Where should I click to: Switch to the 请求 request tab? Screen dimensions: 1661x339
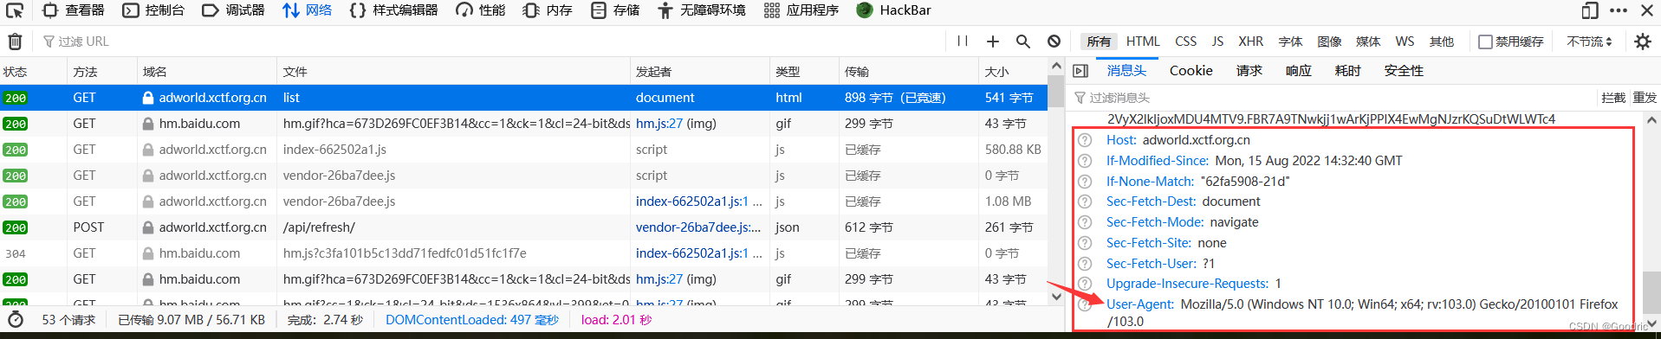[x=1249, y=71]
